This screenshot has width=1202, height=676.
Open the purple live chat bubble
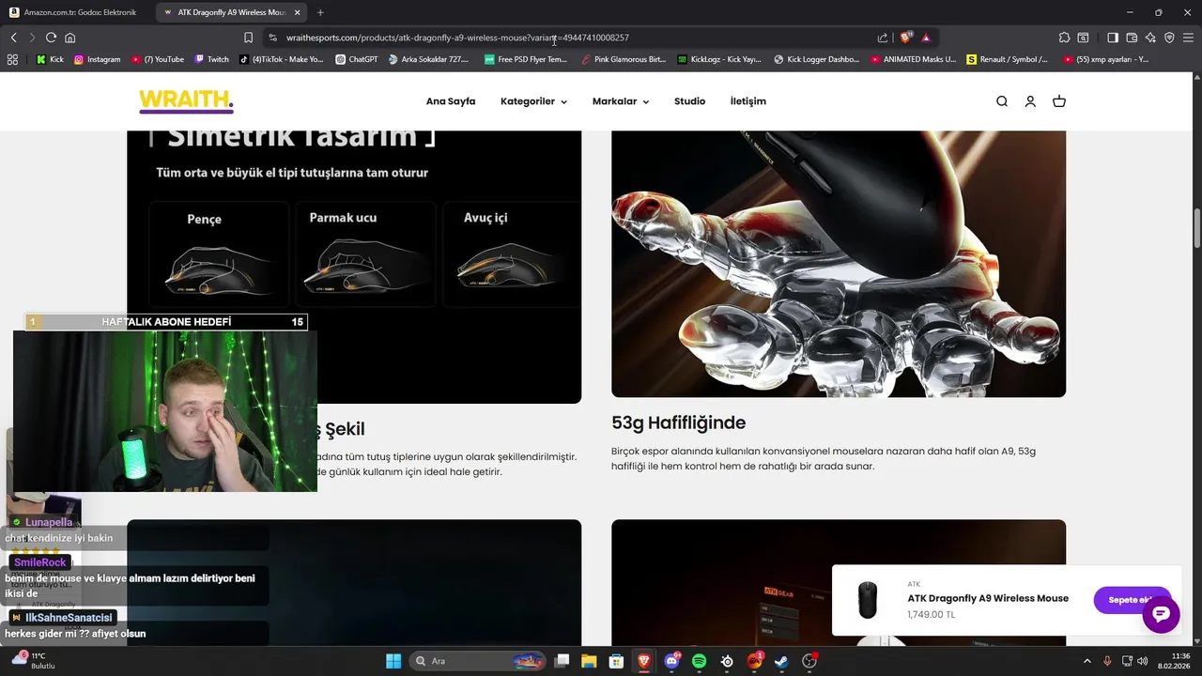(x=1161, y=614)
